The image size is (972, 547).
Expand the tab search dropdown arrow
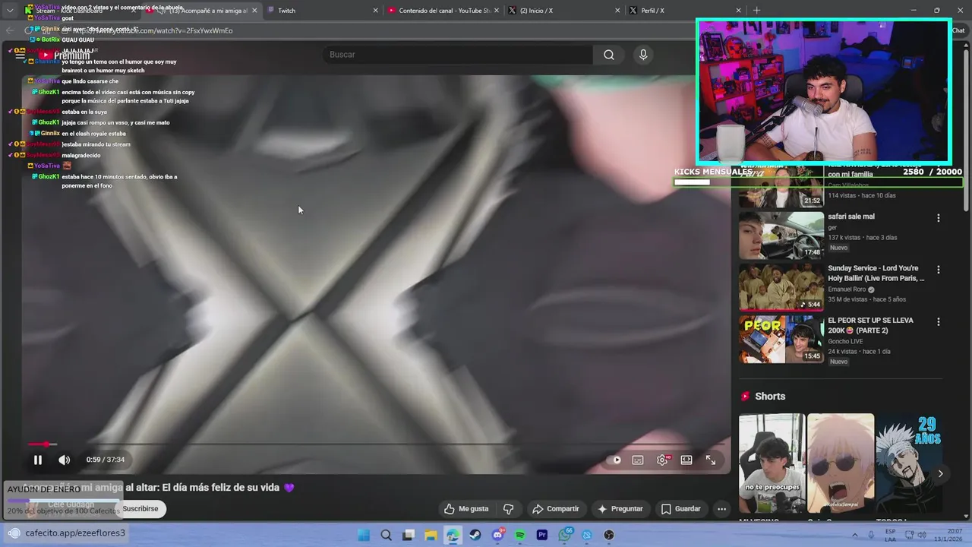click(10, 11)
